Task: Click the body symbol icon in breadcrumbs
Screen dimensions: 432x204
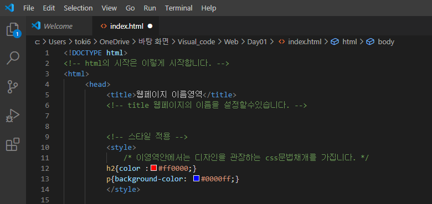Action: pyautogui.click(x=370, y=42)
